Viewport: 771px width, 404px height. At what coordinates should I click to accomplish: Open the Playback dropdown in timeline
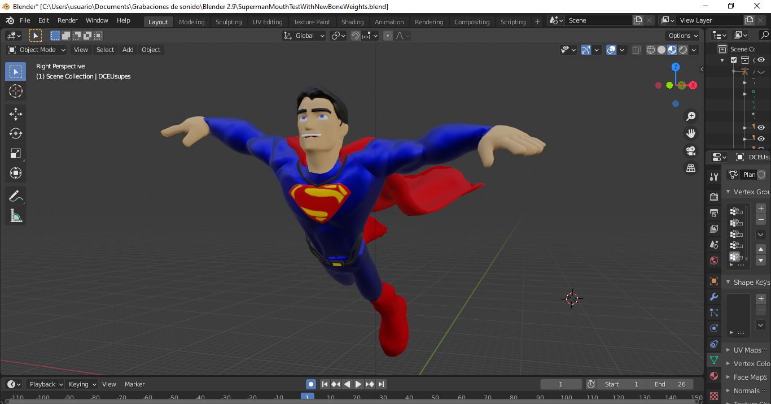point(46,384)
